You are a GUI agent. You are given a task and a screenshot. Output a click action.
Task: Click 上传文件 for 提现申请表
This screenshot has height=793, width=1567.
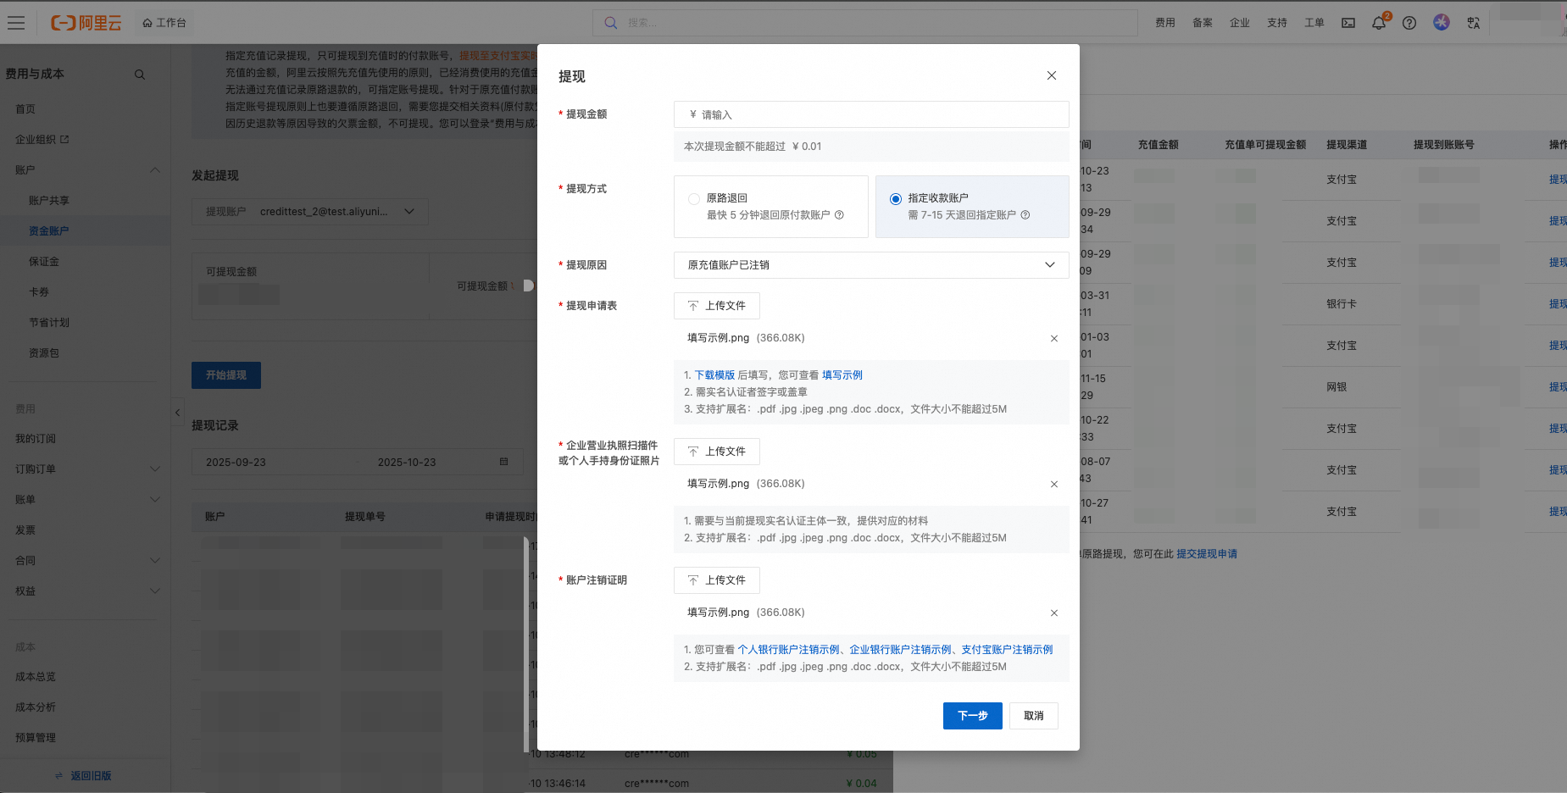tap(717, 306)
